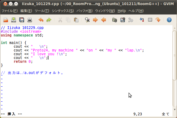Undo last change with orange arrow
The width and height of the screenshot is (177, 118).
point(41,20)
